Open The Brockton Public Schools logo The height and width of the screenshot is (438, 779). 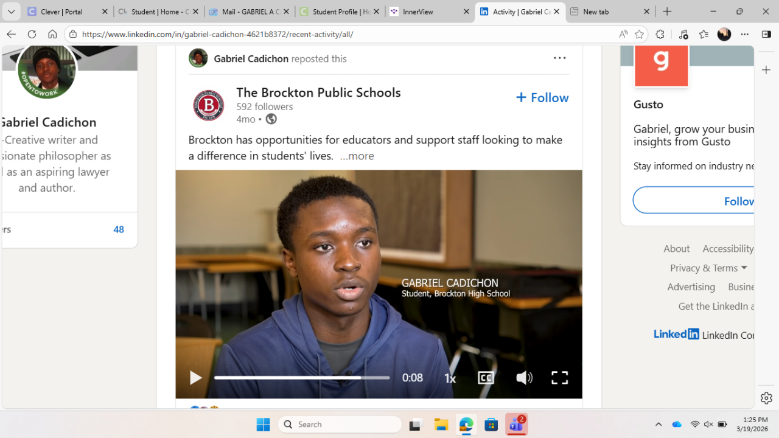(209, 105)
